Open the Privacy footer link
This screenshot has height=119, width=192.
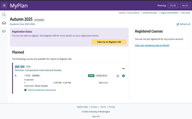112,107
